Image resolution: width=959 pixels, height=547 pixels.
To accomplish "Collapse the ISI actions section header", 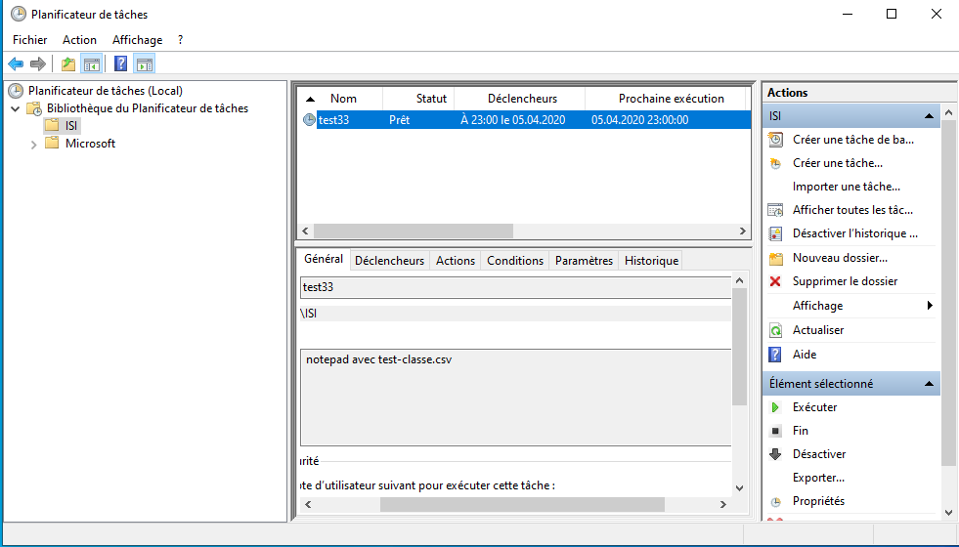I will pyautogui.click(x=930, y=116).
